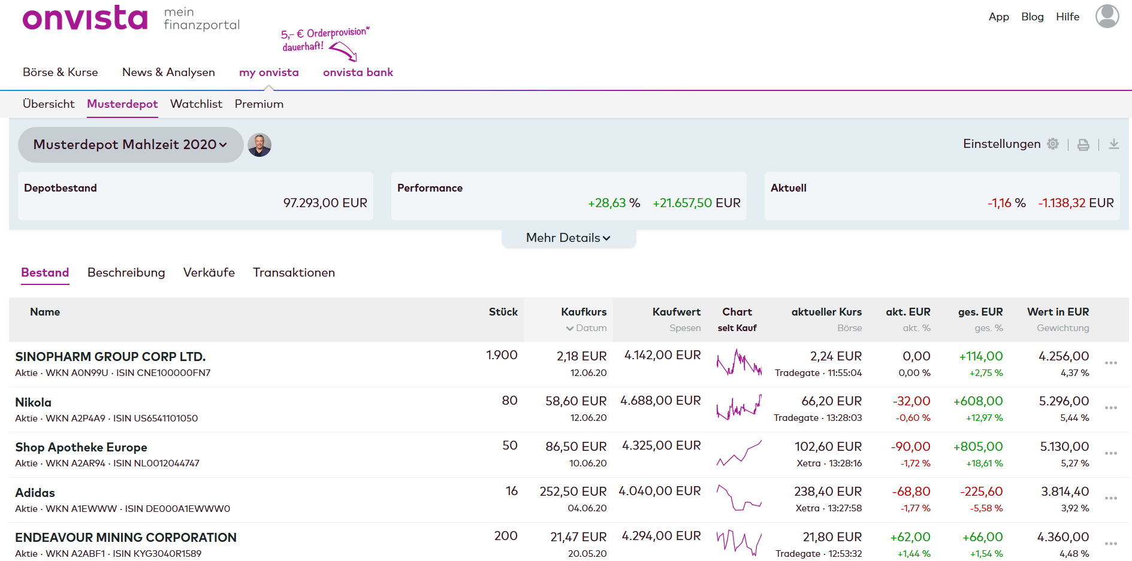Click the print depot icon
This screenshot has width=1132, height=561.
pos(1083,144)
